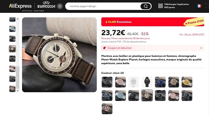Click the QR code app download icon

[160, 6]
